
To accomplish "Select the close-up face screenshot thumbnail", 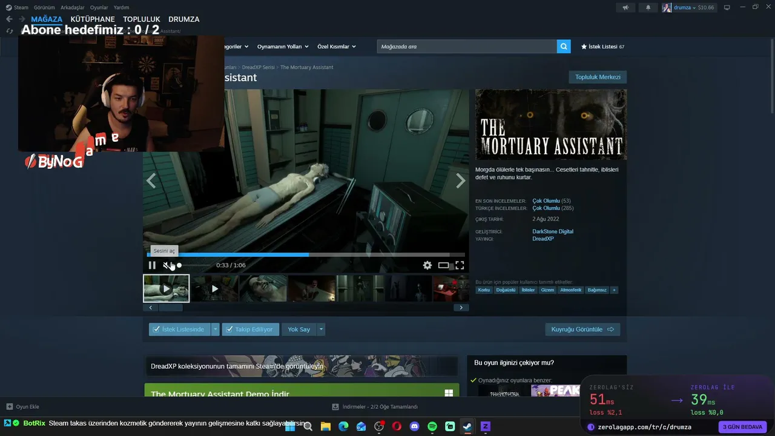I will pos(263,288).
